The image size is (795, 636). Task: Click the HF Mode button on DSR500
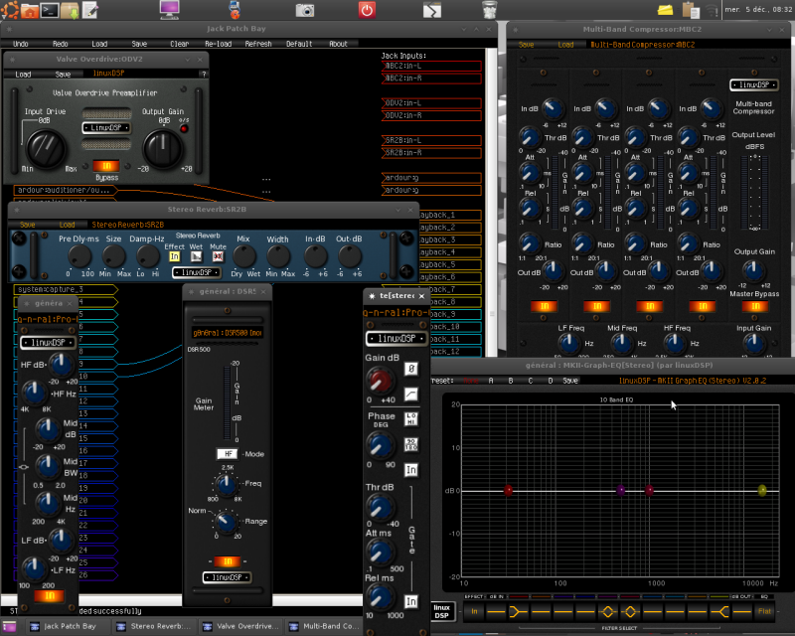click(226, 453)
